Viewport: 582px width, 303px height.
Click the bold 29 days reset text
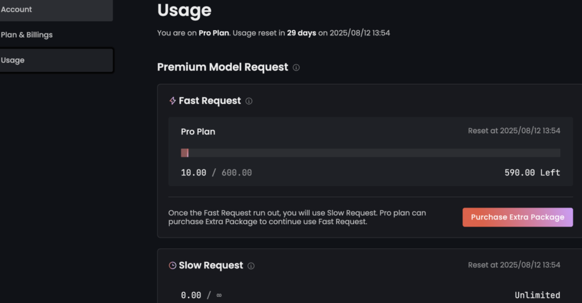click(x=301, y=33)
